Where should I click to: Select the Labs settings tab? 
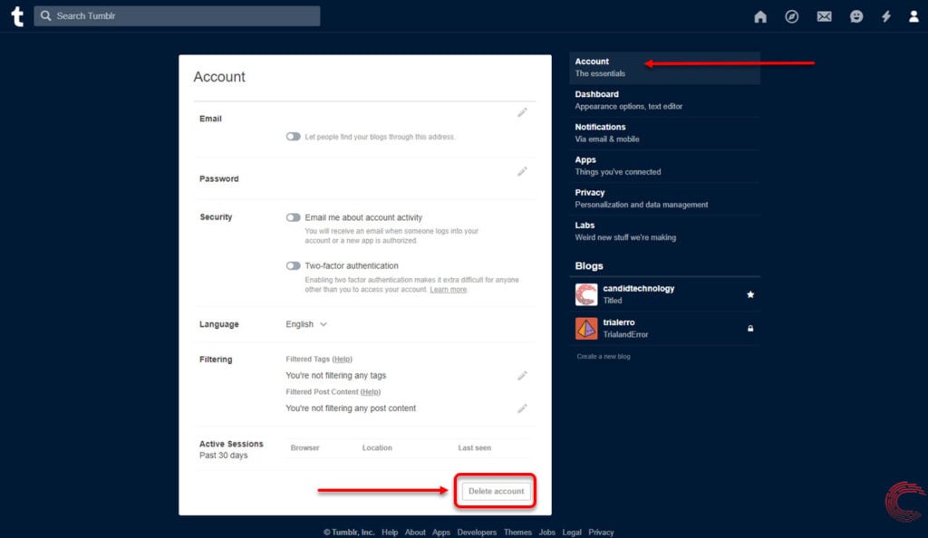(664, 231)
